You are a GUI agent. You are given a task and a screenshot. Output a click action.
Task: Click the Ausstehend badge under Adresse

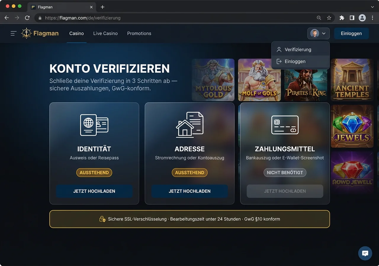(189, 173)
